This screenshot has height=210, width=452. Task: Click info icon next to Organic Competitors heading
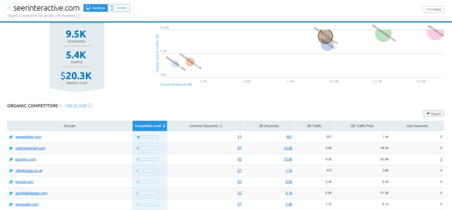[90, 106]
